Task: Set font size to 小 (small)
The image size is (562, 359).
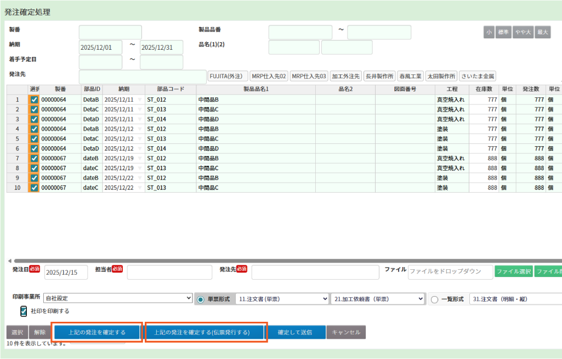Action: pyautogui.click(x=489, y=32)
